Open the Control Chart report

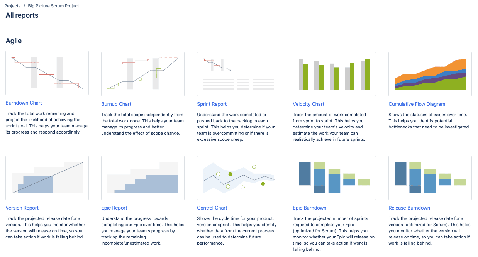[x=212, y=208]
